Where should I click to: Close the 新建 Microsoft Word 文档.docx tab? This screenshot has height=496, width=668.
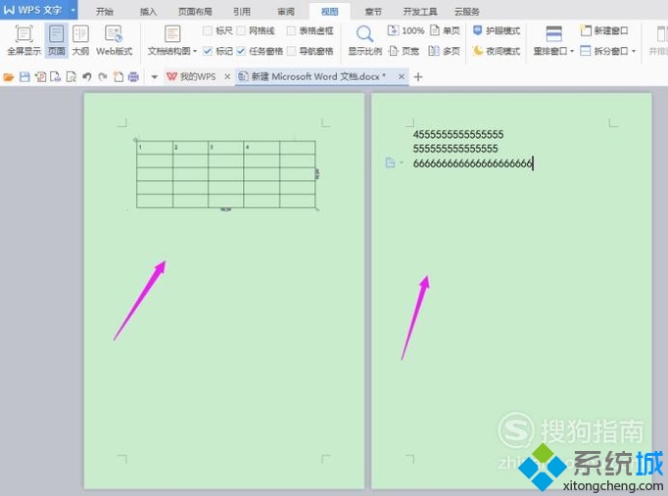click(x=401, y=76)
